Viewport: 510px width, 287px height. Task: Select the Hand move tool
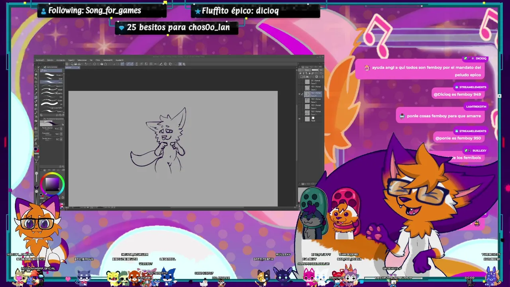pos(36,75)
